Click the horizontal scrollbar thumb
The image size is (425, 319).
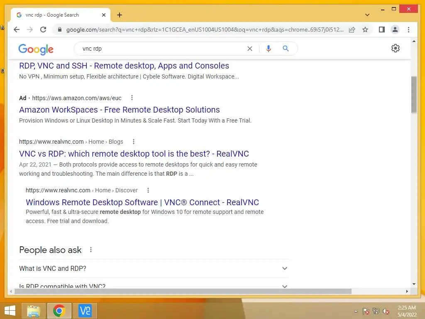[x=183, y=291]
